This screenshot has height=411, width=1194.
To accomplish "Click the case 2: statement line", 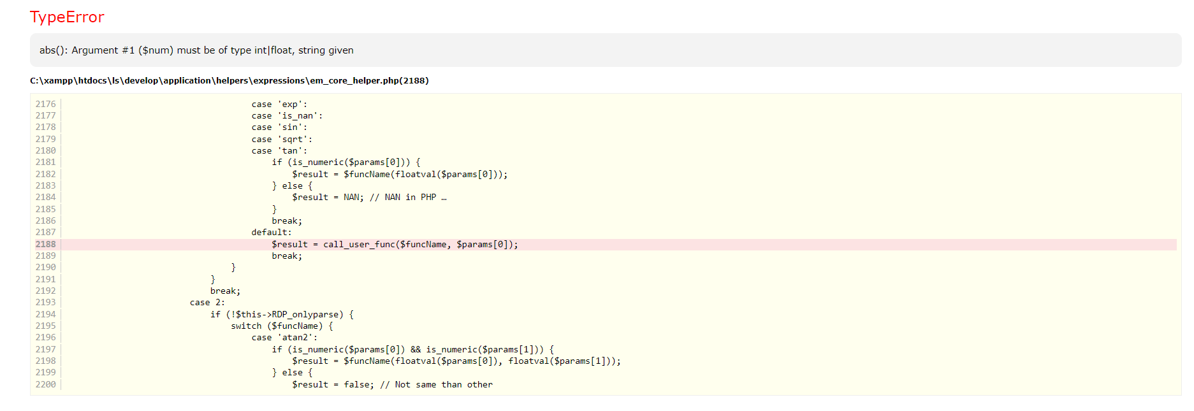I will tap(207, 303).
